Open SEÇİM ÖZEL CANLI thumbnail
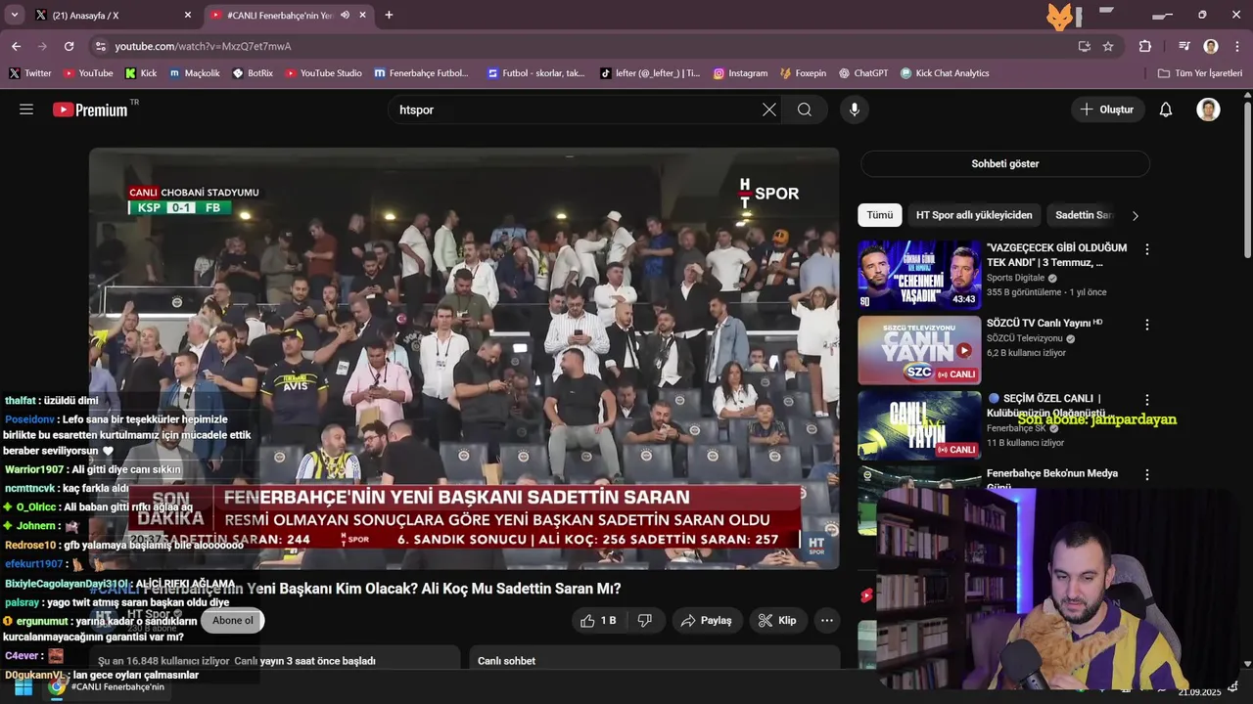 [919, 425]
